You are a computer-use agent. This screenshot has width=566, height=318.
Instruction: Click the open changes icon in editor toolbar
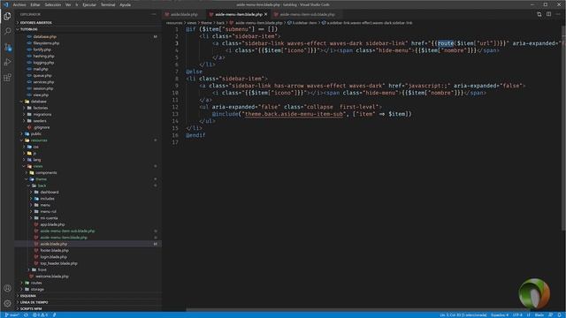click(x=539, y=14)
